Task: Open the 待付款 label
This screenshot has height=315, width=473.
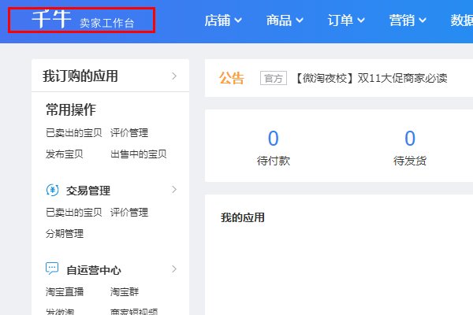Action: [x=274, y=161]
